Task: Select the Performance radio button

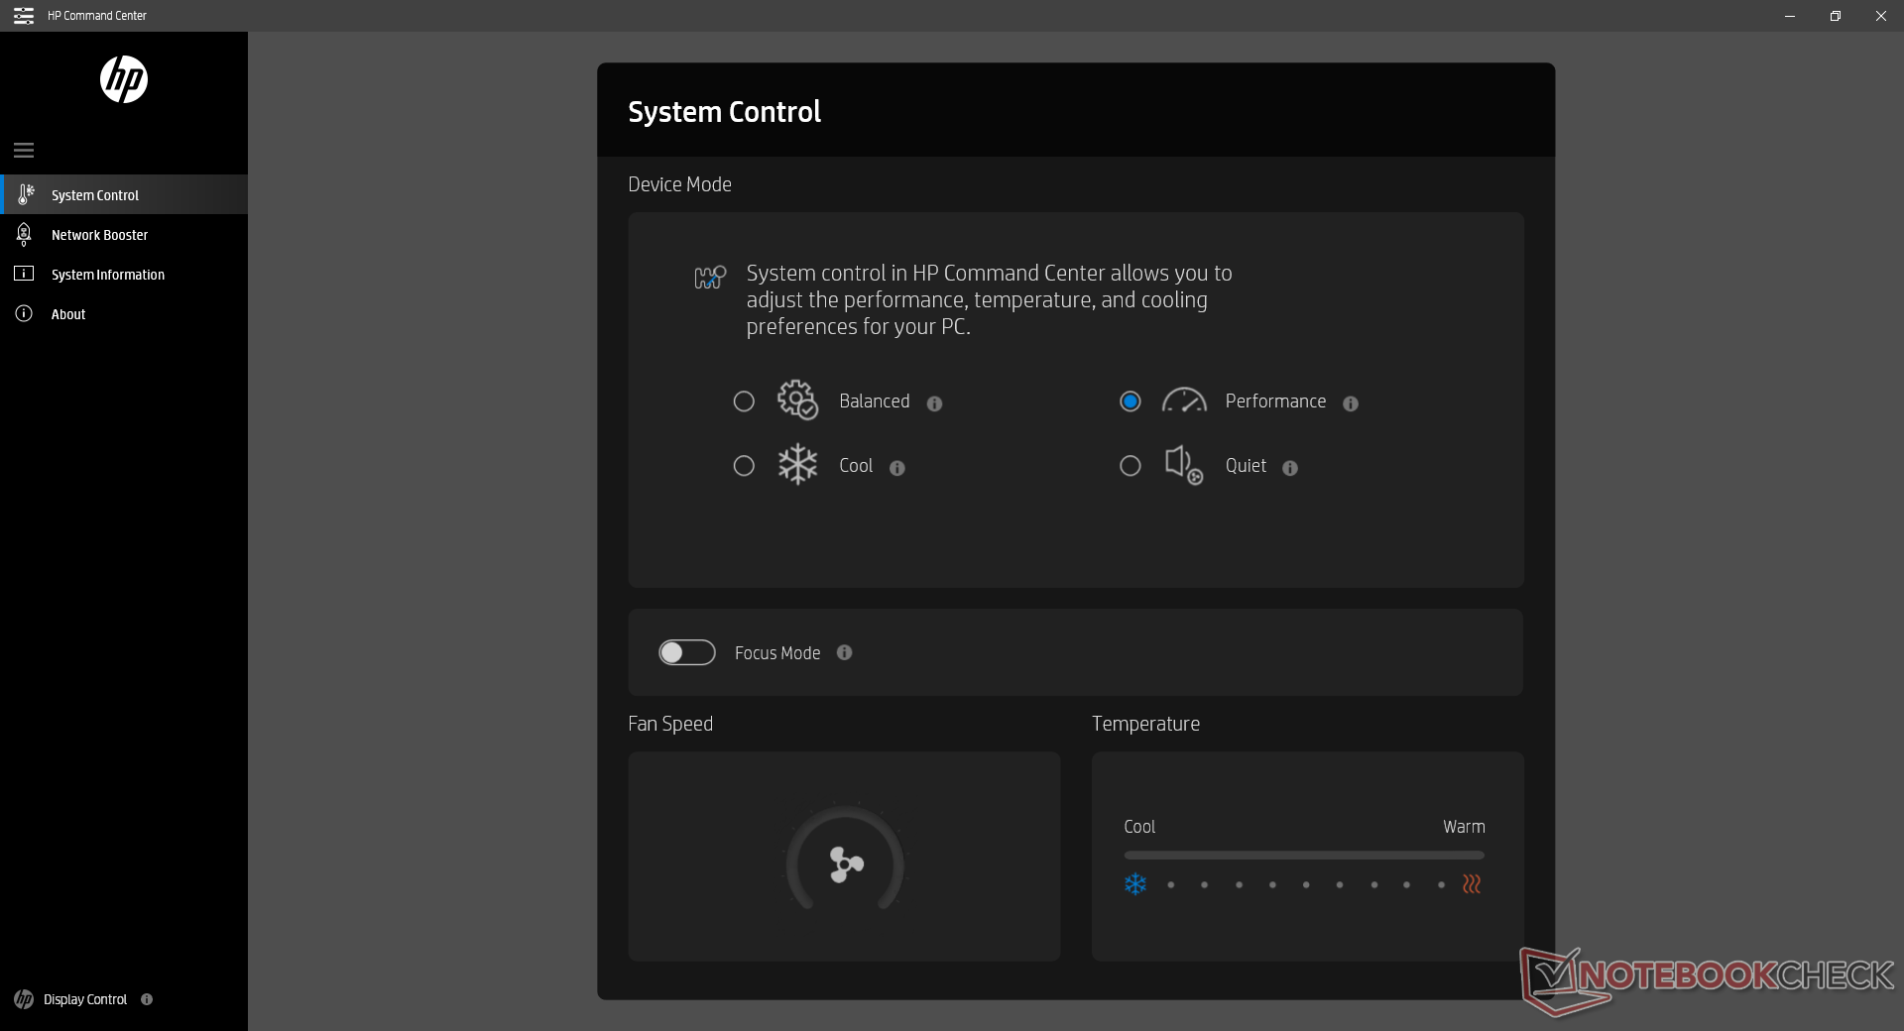Action: click(1130, 401)
